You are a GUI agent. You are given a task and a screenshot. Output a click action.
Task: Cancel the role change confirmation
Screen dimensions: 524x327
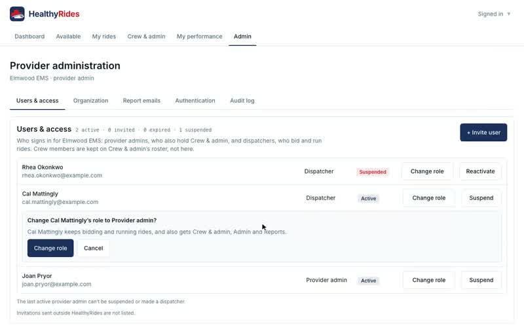coord(93,249)
